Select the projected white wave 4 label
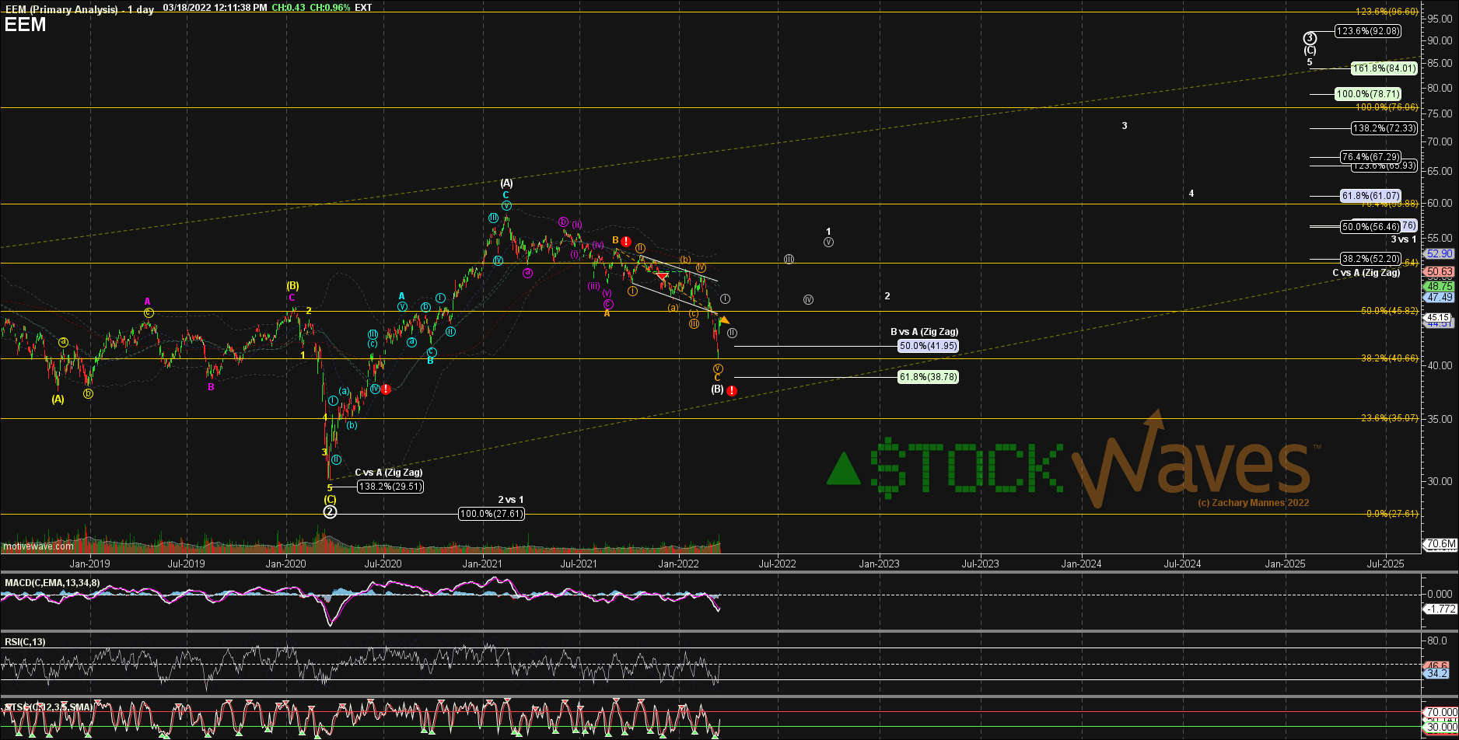The height and width of the screenshot is (740, 1459). tap(1191, 194)
